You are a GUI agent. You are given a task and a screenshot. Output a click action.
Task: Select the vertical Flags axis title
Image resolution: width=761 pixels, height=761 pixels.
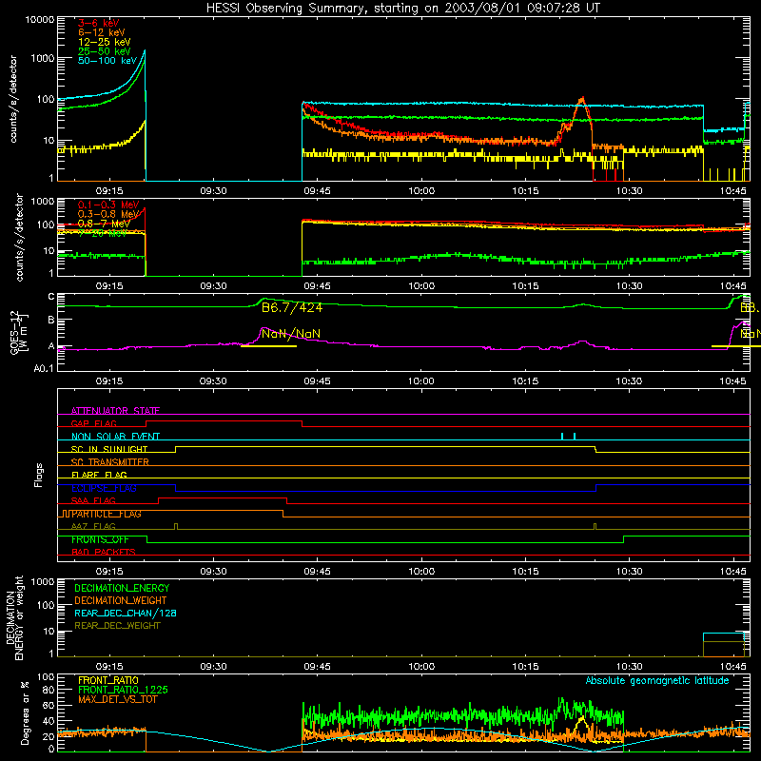click(x=38, y=476)
